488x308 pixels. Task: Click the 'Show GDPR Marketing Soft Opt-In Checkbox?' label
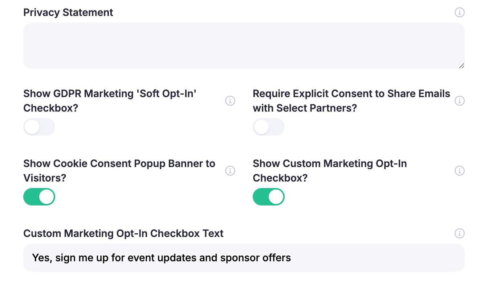[110, 101]
